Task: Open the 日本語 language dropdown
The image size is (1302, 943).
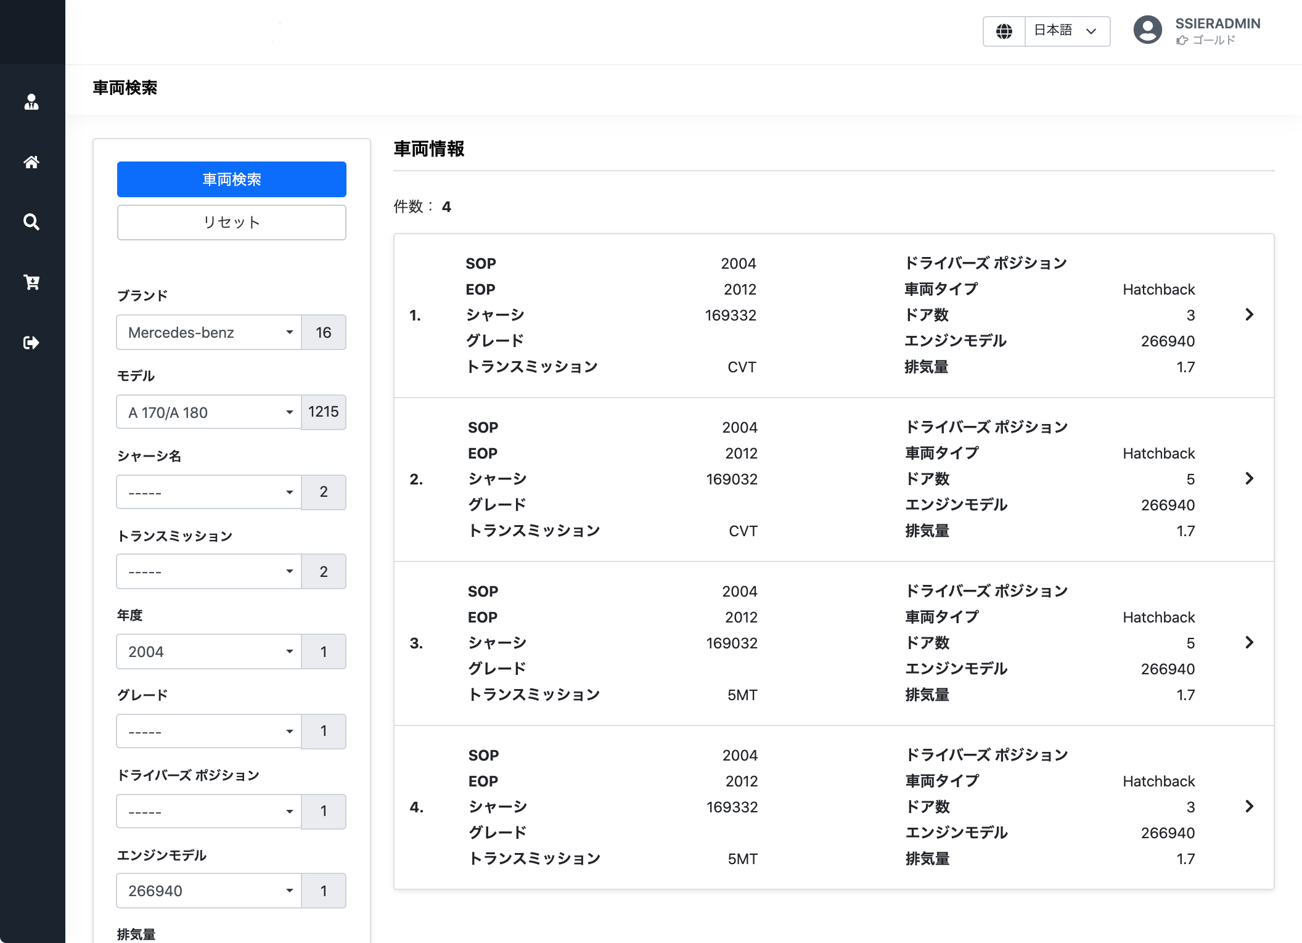Action: pyautogui.click(x=1067, y=31)
